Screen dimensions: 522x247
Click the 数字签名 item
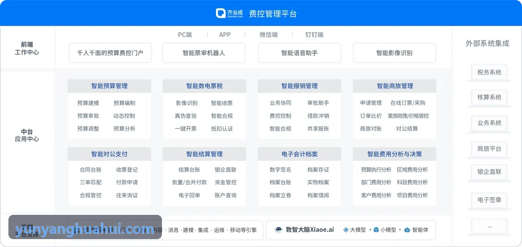[x=280, y=169]
